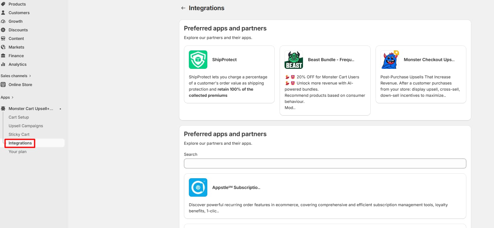Click the ShipProtect description text

coord(228,86)
